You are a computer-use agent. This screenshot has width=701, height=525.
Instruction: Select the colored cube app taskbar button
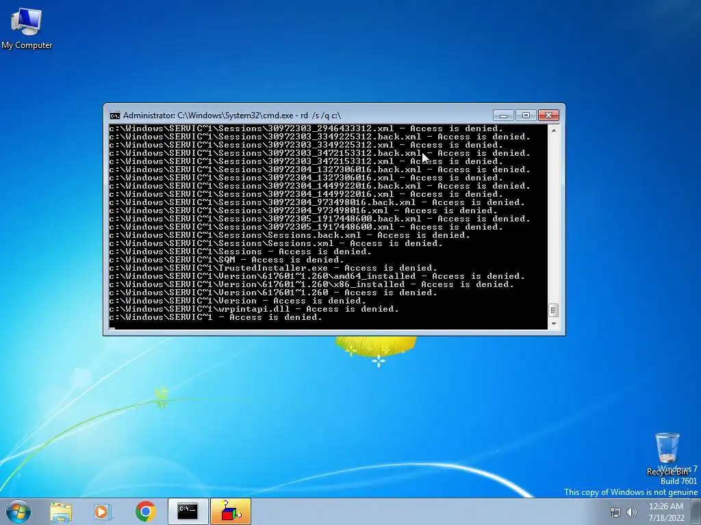point(231,511)
